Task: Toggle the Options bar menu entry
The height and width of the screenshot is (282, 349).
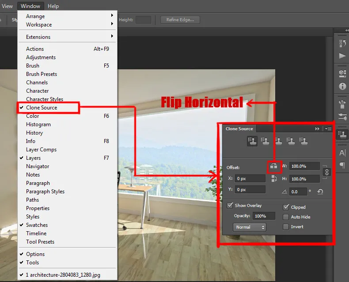Action: coord(68,254)
